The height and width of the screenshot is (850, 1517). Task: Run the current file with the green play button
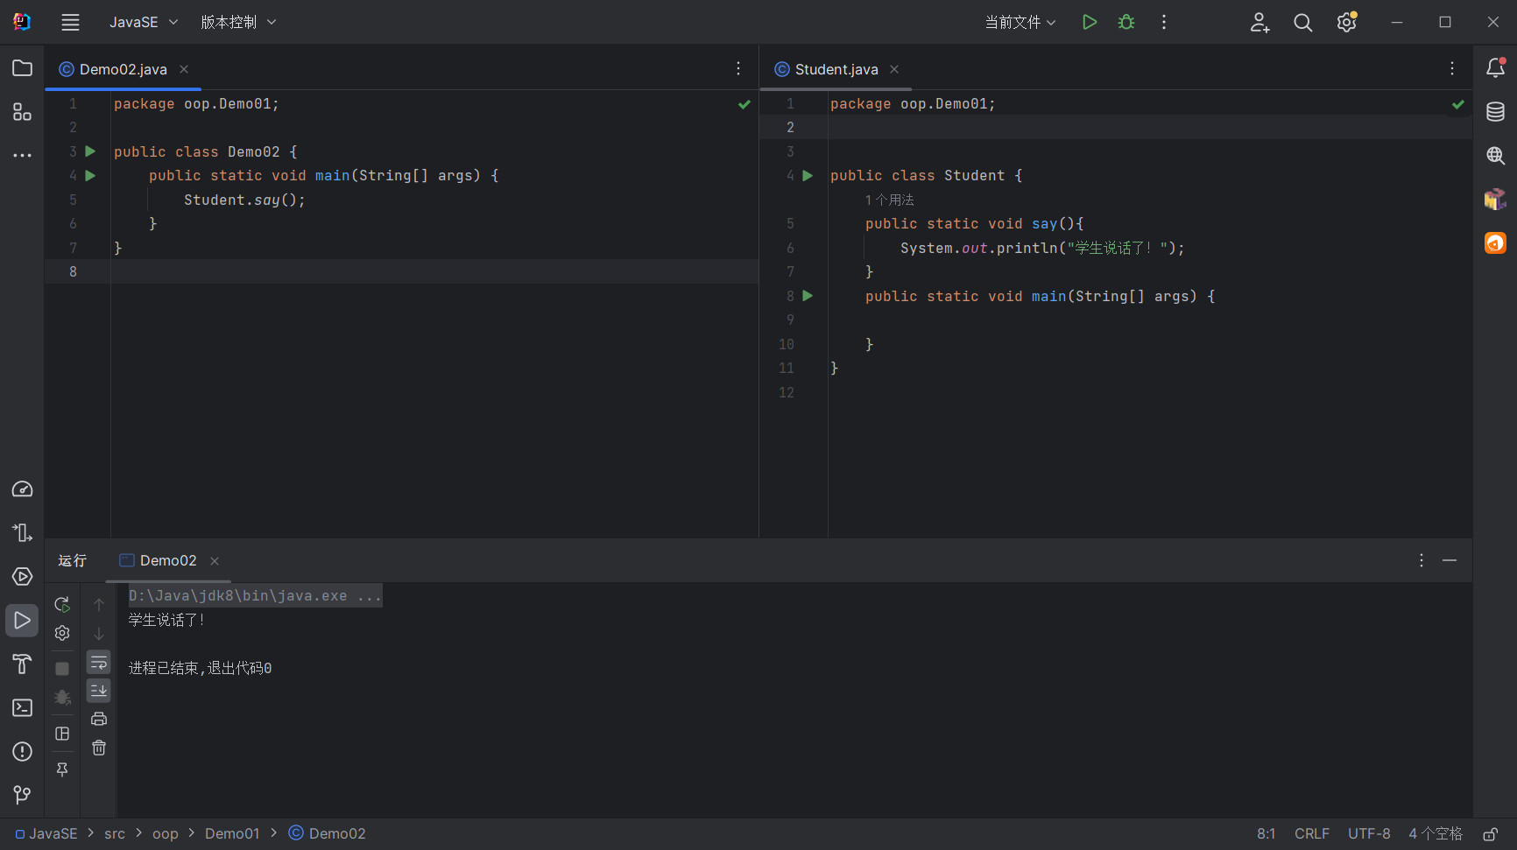pyautogui.click(x=1089, y=23)
